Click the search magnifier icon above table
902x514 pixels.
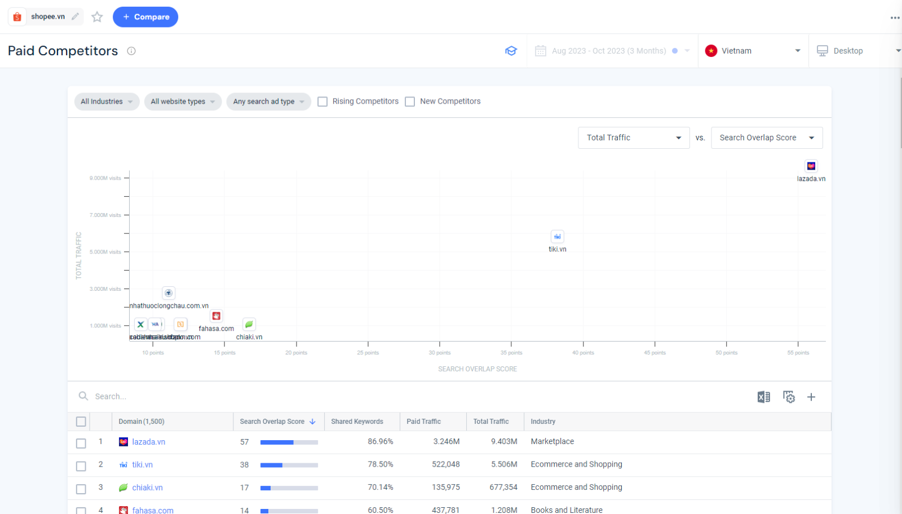pyautogui.click(x=83, y=396)
